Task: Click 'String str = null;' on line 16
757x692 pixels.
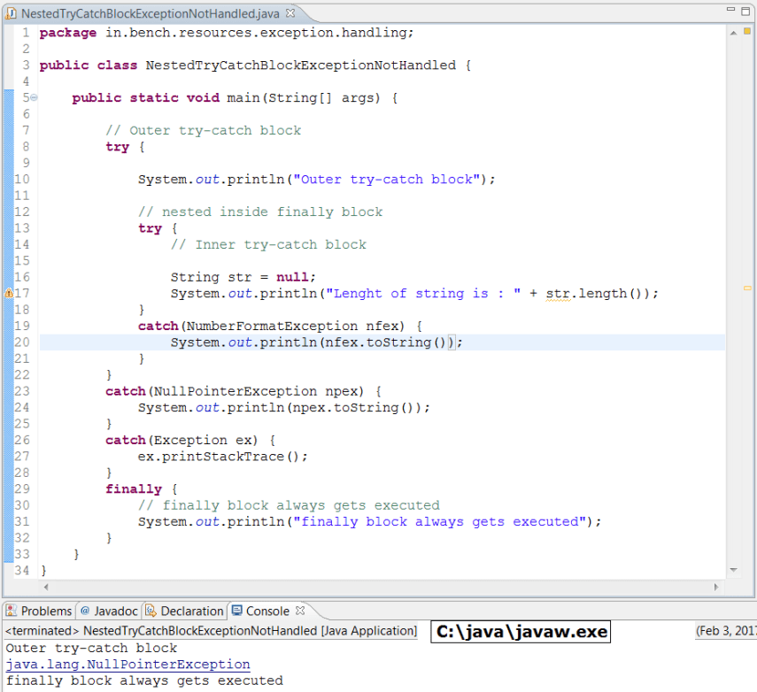Action: 243,277
